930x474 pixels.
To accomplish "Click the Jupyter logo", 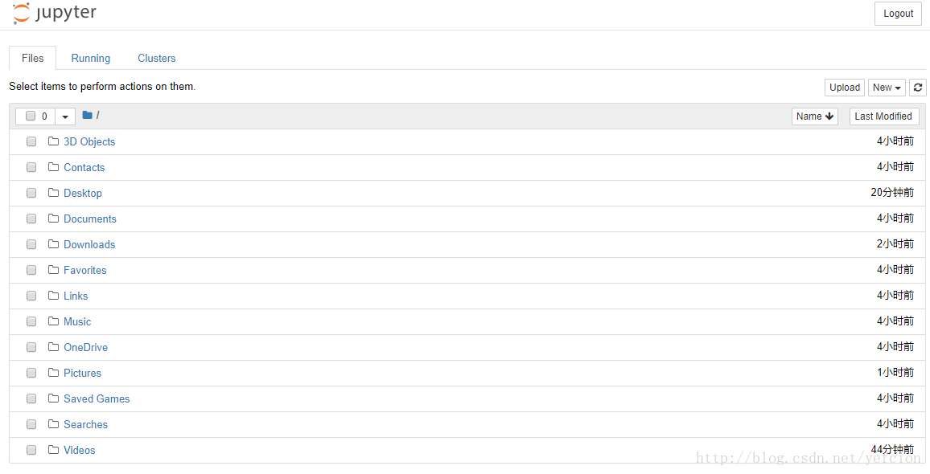I will tap(54, 13).
